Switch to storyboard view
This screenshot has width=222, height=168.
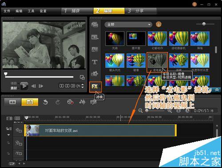pos(12,102)
